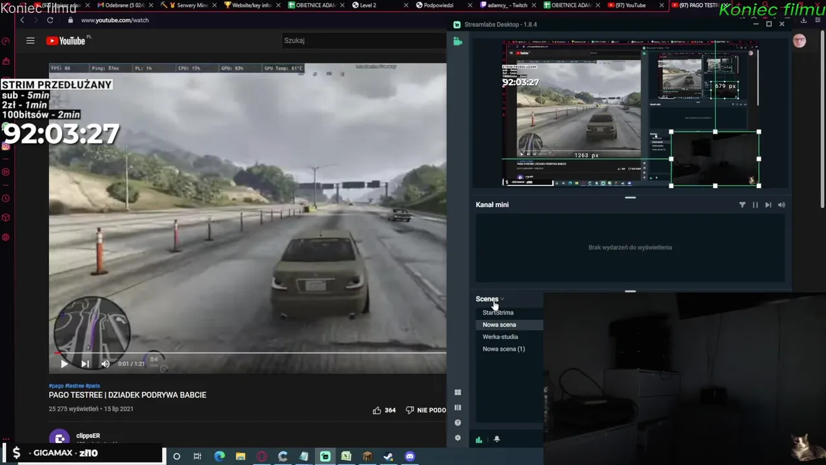
Task: Reload the YouTube page in the browser
Action: coord(50,20)
